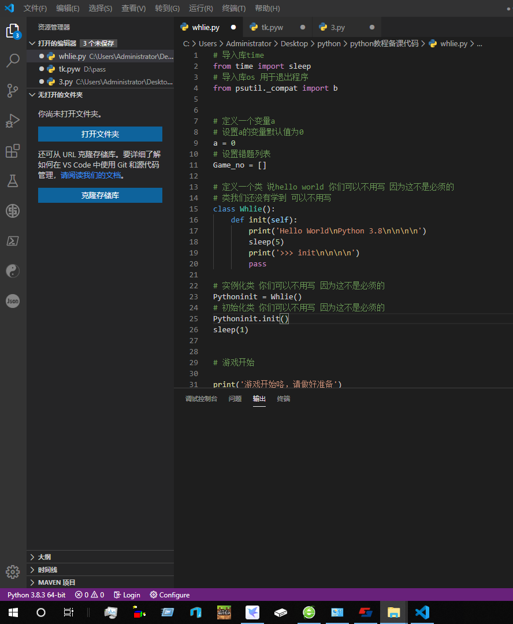Open the terminal-style activity bar icon
The height and width of the screenshot is (624, 513).
(13, 241)
